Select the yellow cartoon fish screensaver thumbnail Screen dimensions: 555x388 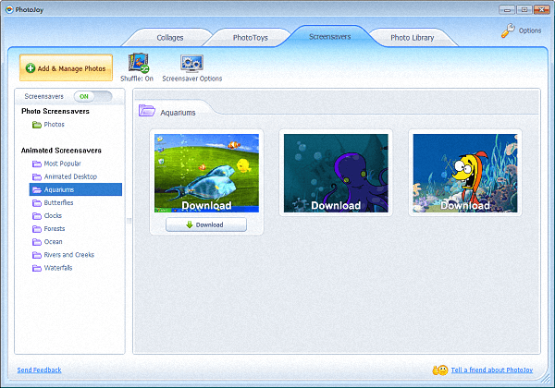[464, 172]
